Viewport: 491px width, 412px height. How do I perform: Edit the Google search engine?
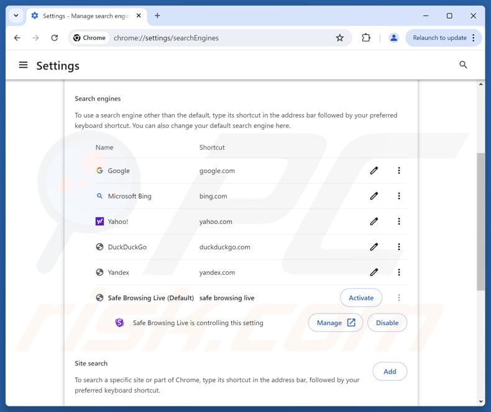(x=374, y=171)
